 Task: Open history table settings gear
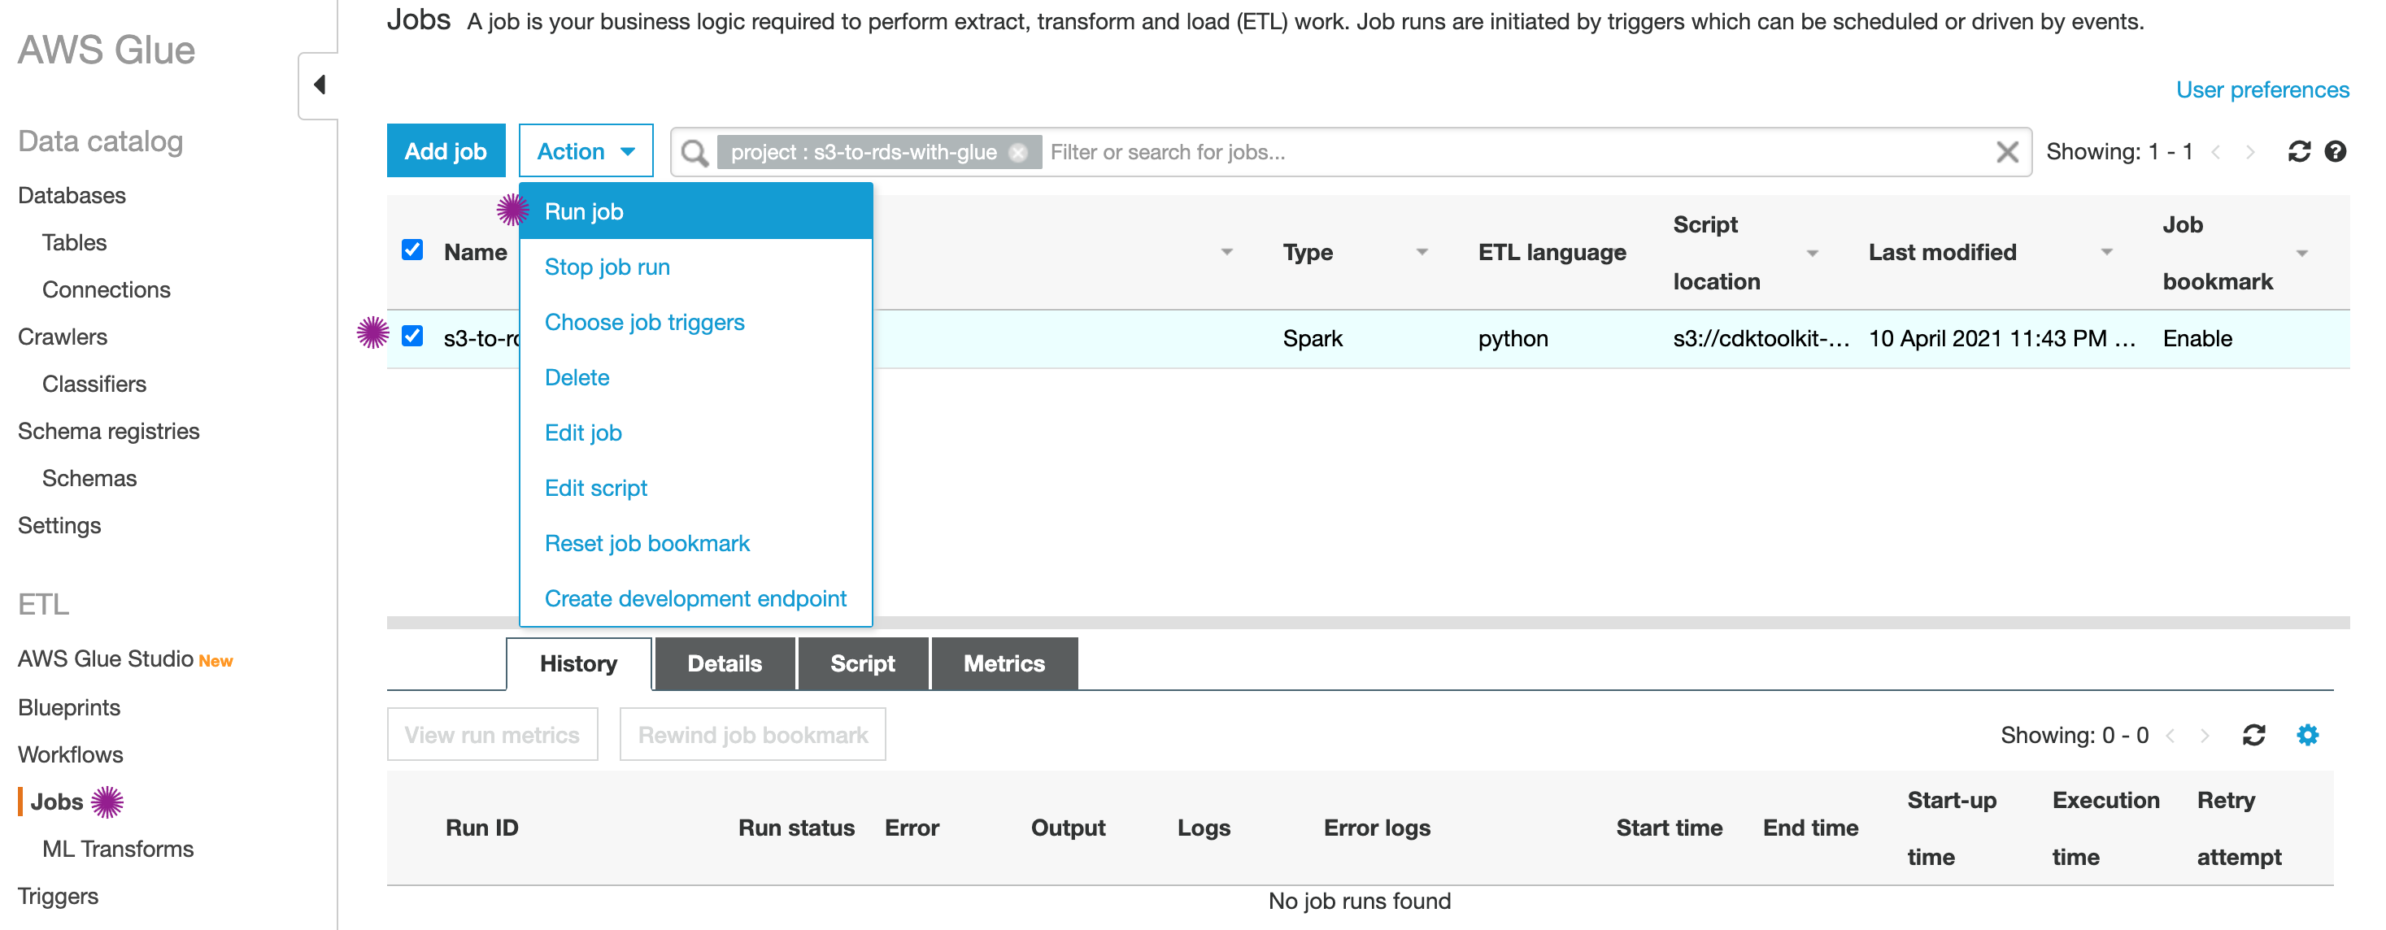click(2307, 735)
